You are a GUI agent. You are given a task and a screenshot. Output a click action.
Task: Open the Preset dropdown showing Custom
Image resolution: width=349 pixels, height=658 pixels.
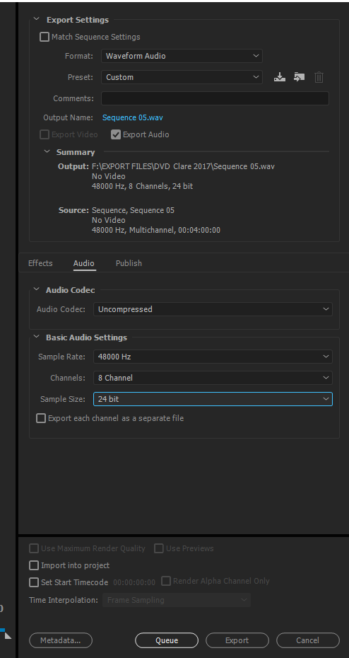(x=182, y=77)
